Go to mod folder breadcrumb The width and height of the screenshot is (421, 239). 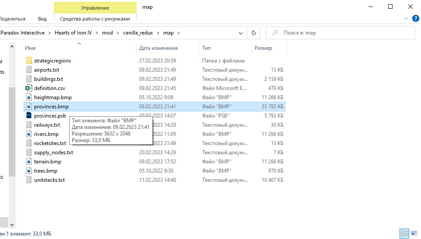pos(107,33)
